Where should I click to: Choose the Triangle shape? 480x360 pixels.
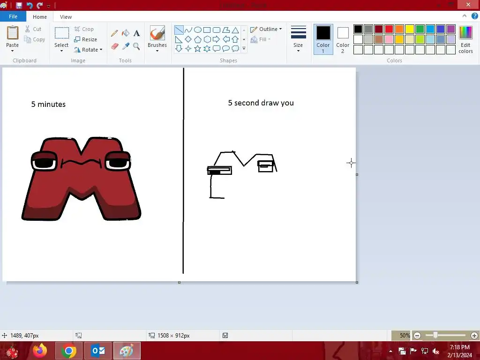click(235, 30)
